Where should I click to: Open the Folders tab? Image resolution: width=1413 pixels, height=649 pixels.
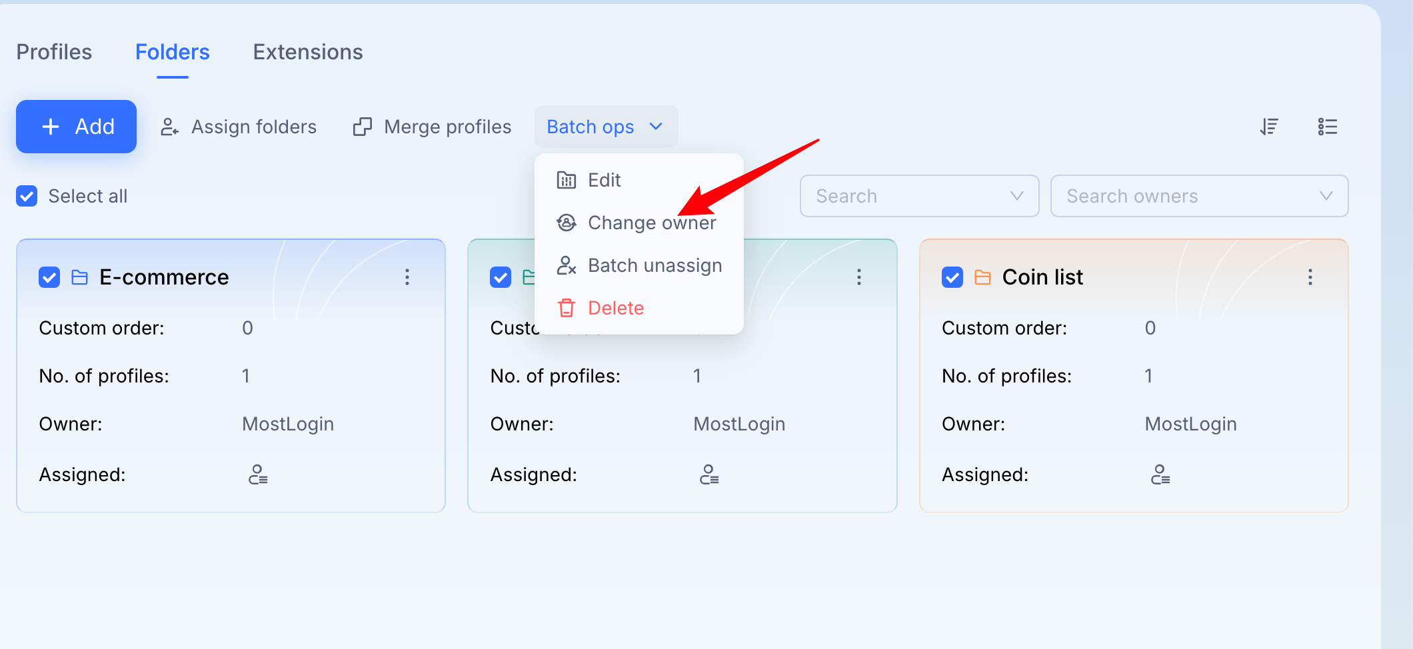coord(172,52)
